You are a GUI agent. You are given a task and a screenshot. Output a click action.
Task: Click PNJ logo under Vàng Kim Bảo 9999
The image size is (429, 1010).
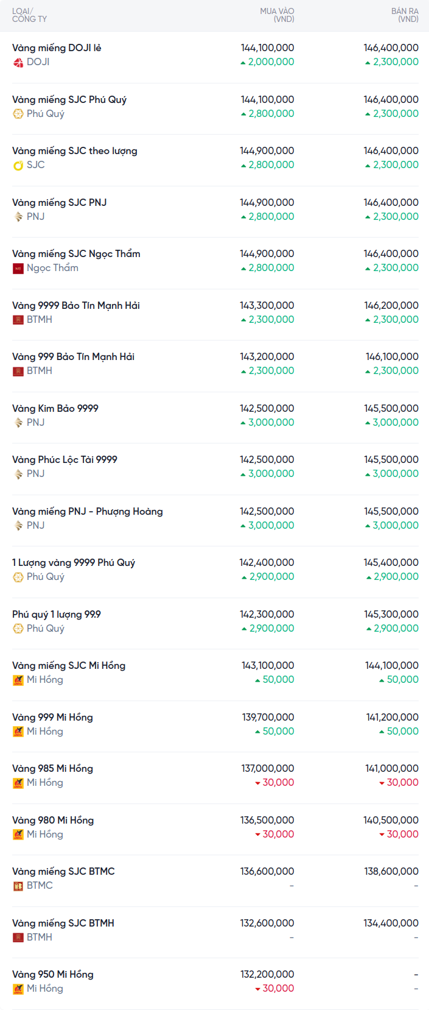(18, 423)
